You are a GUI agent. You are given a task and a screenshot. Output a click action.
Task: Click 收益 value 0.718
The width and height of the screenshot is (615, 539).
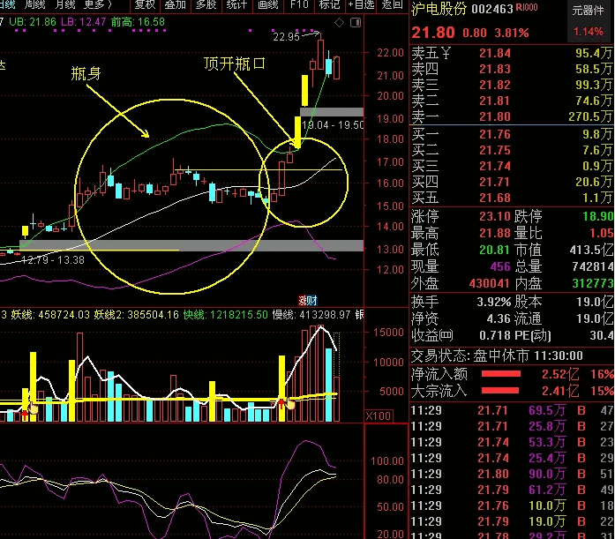click(x=495, y=335)
